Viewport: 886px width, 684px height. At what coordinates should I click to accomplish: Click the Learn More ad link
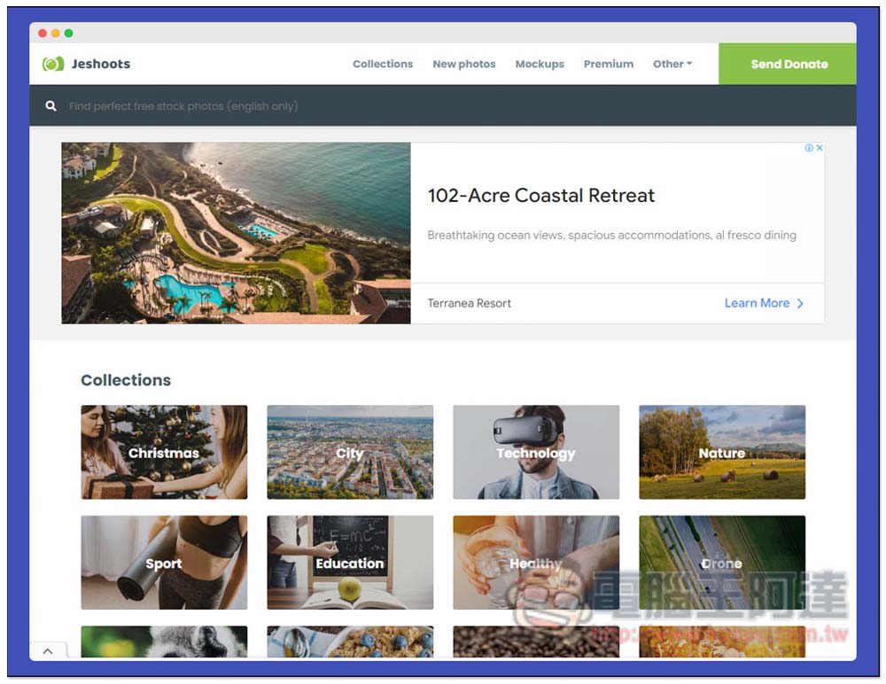click(x=757, y=303)
